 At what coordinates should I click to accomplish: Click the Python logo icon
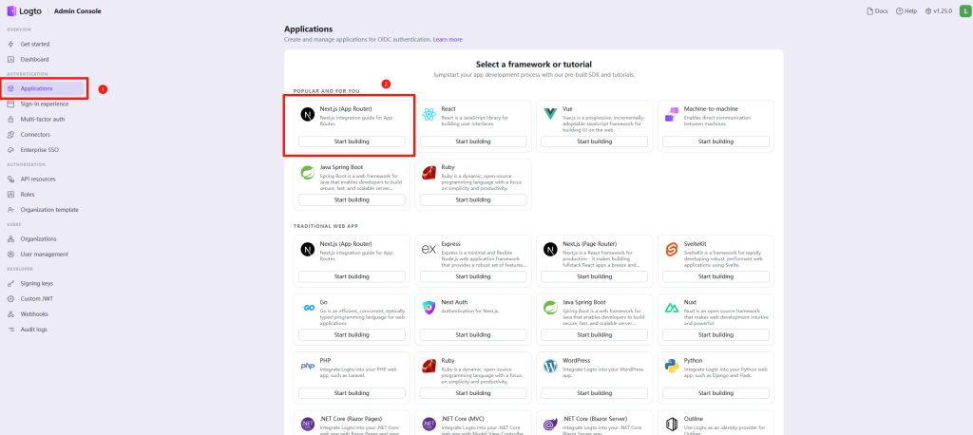tap(672, 366)
